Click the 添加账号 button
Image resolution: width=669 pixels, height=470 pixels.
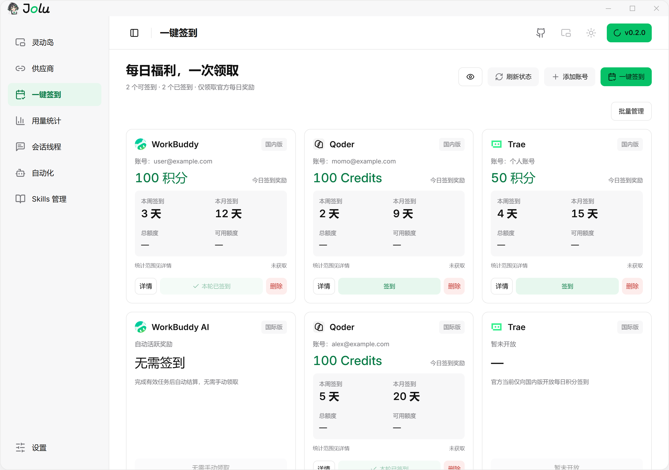tap(570, 77)
